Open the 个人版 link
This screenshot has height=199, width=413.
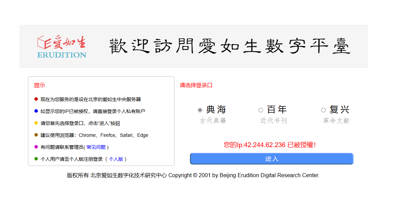116,159
